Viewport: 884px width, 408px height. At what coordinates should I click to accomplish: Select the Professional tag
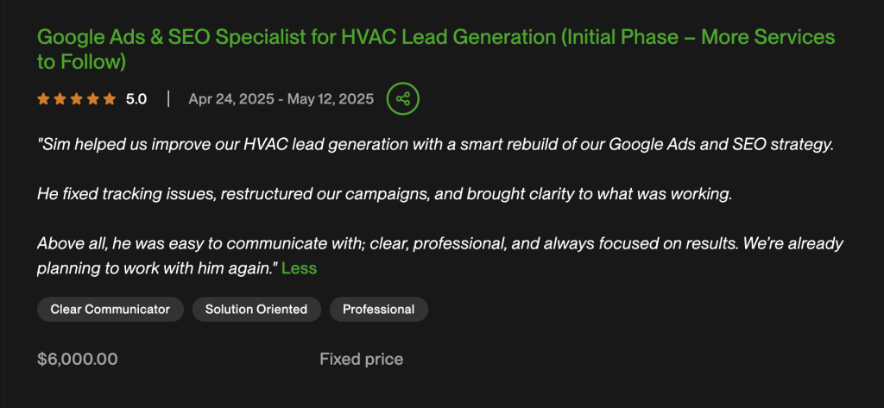click(x=378, y=309)
